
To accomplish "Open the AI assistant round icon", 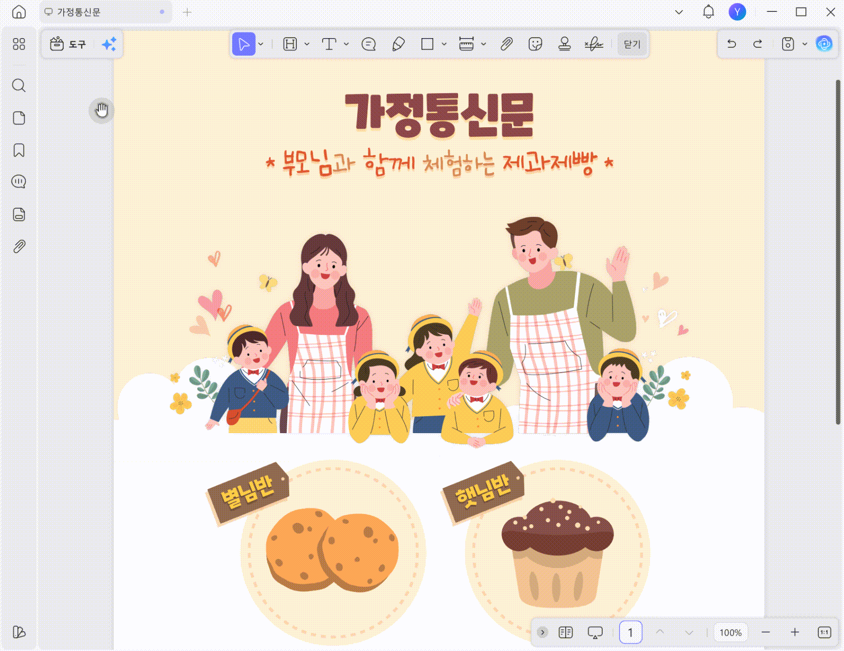I will coord(824,44).
